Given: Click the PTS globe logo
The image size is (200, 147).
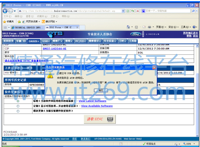Looking at the screenshot, I should (55, 34).
